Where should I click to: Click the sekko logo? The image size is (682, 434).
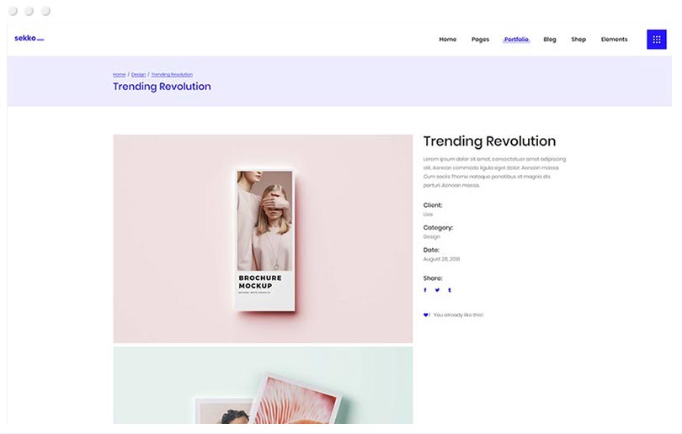29,39
